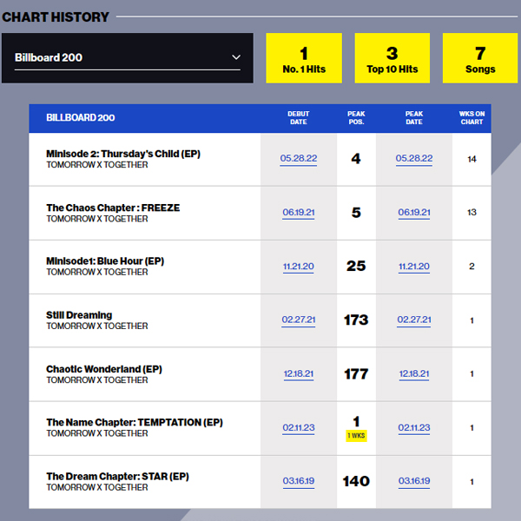The width and height of the screenshot is (521, 521).
Task: Open peak date 02.11.23 for TEMPTATION
Action: 414,427
